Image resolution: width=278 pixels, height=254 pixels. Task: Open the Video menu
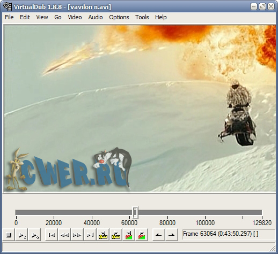tap(75, 17)
